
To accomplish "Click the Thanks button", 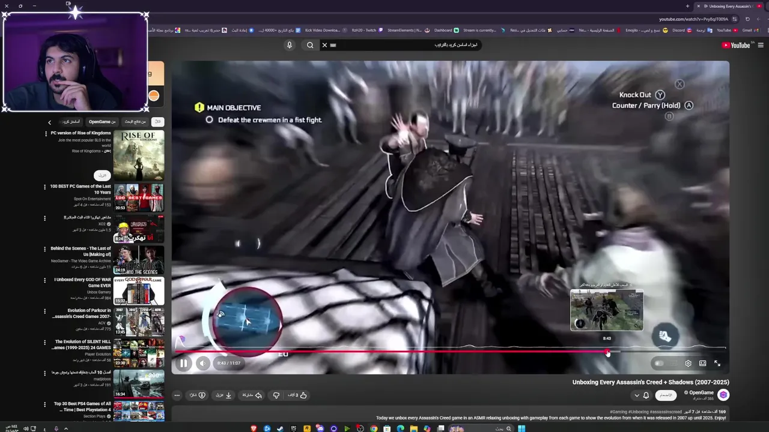I will [x=198, y=395].
